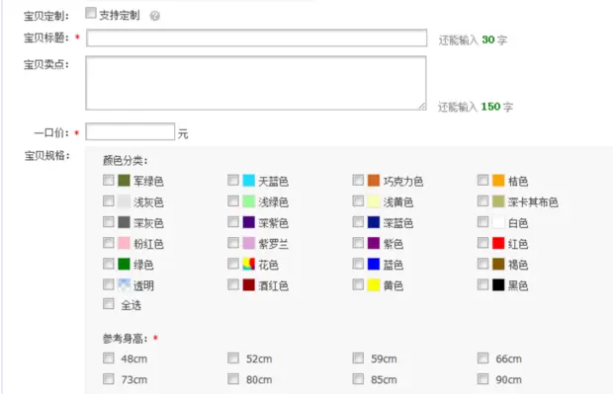Click the 黄色 yellow color swatch
613x394 pixels.
point(374,284)
